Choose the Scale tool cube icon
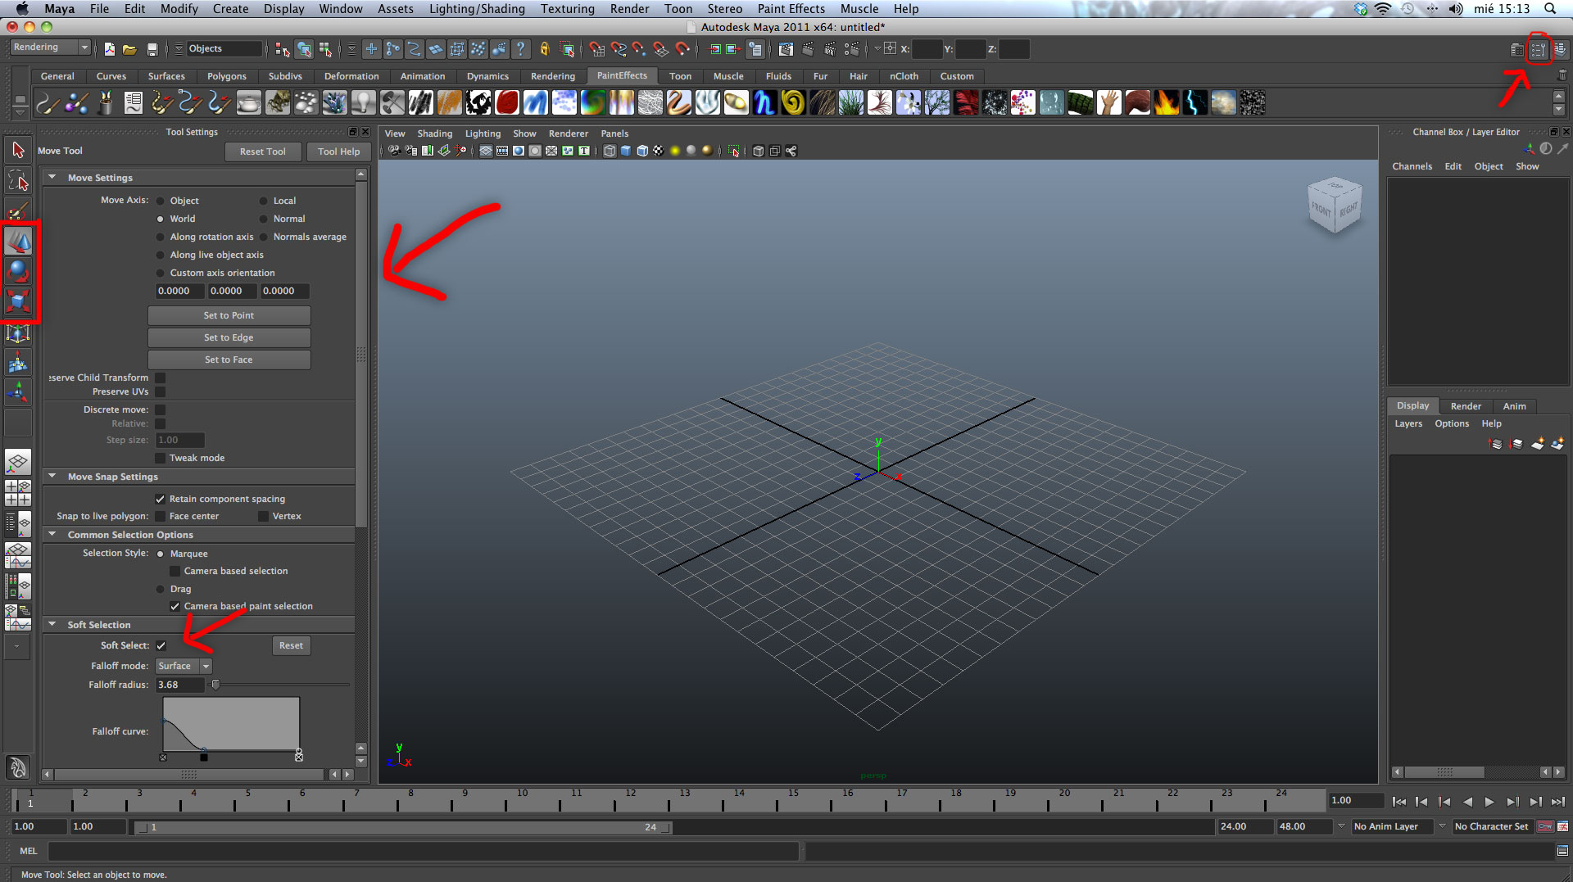Screen dimensions: 1573x882 tap(18, 301)
